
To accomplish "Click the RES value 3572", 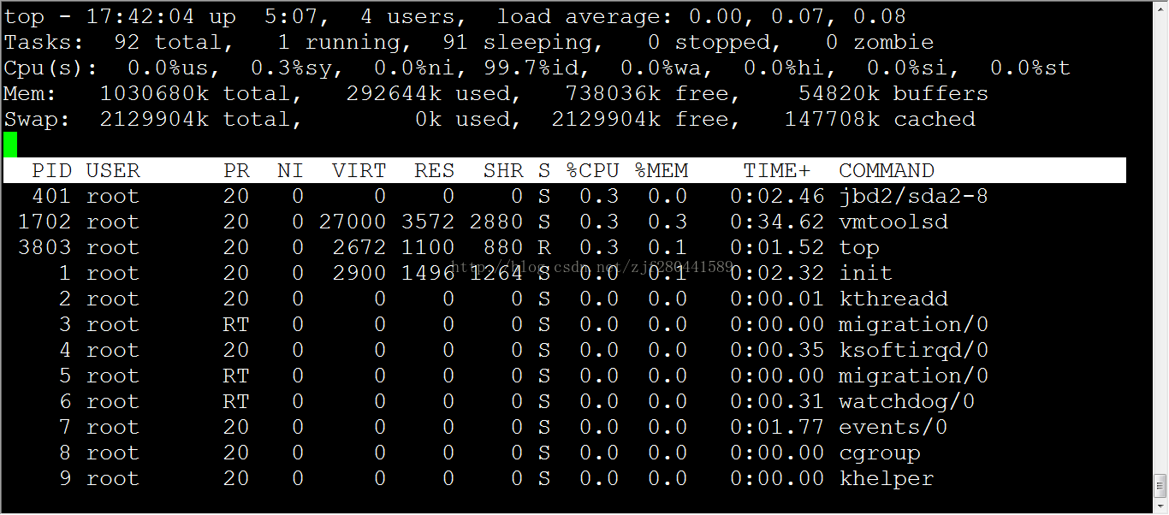I will (x=428, y=222).
